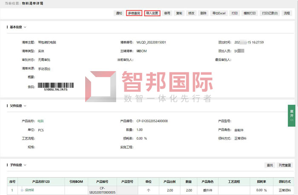This screenshot has width=298, height=195.
Task: Click 查找 search button in 子件信息
Action: tap(269, 165)
